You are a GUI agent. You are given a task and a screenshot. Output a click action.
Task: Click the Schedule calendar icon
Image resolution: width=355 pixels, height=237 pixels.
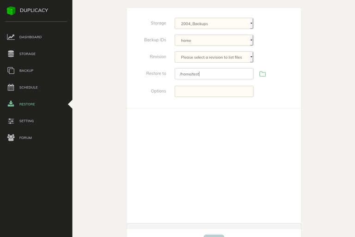(x=11, y=87)
